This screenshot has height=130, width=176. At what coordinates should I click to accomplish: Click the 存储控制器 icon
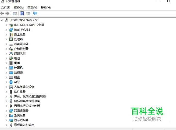(x=11, y=49)
